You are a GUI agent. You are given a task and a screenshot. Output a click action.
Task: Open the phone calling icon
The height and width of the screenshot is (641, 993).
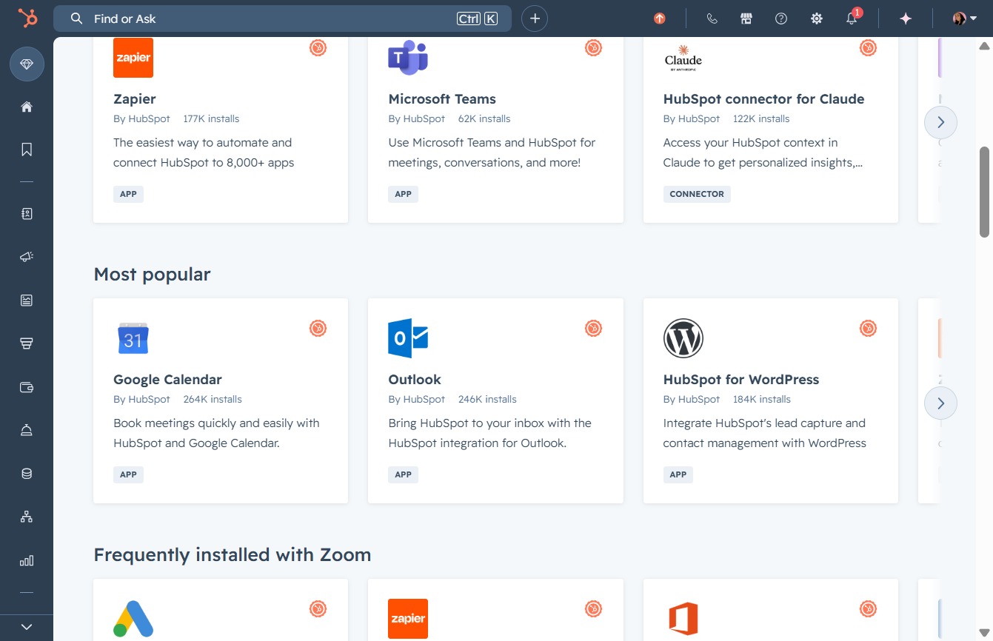coord(712,19)
